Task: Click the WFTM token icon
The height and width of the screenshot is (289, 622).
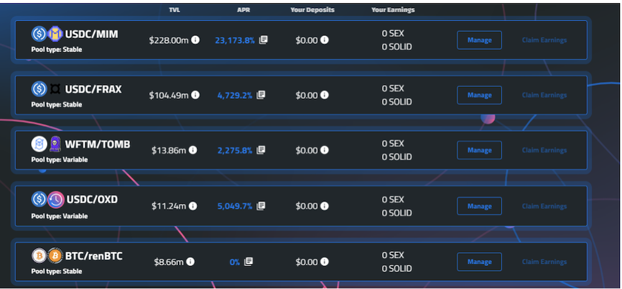Action: 39,144
